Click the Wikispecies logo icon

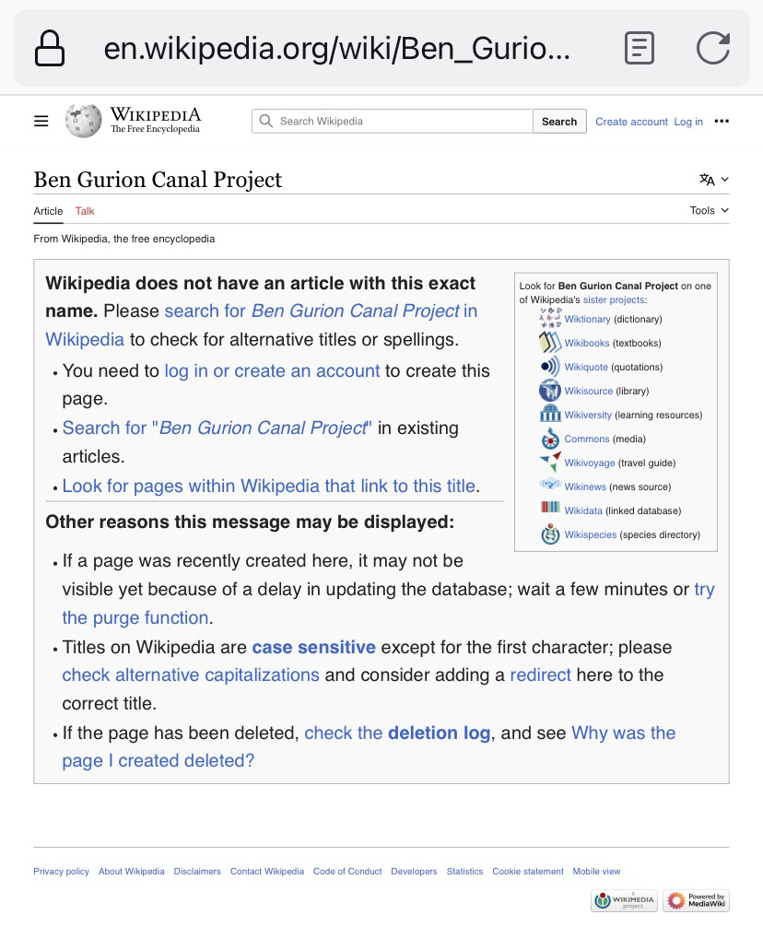(x=550, y=533)
